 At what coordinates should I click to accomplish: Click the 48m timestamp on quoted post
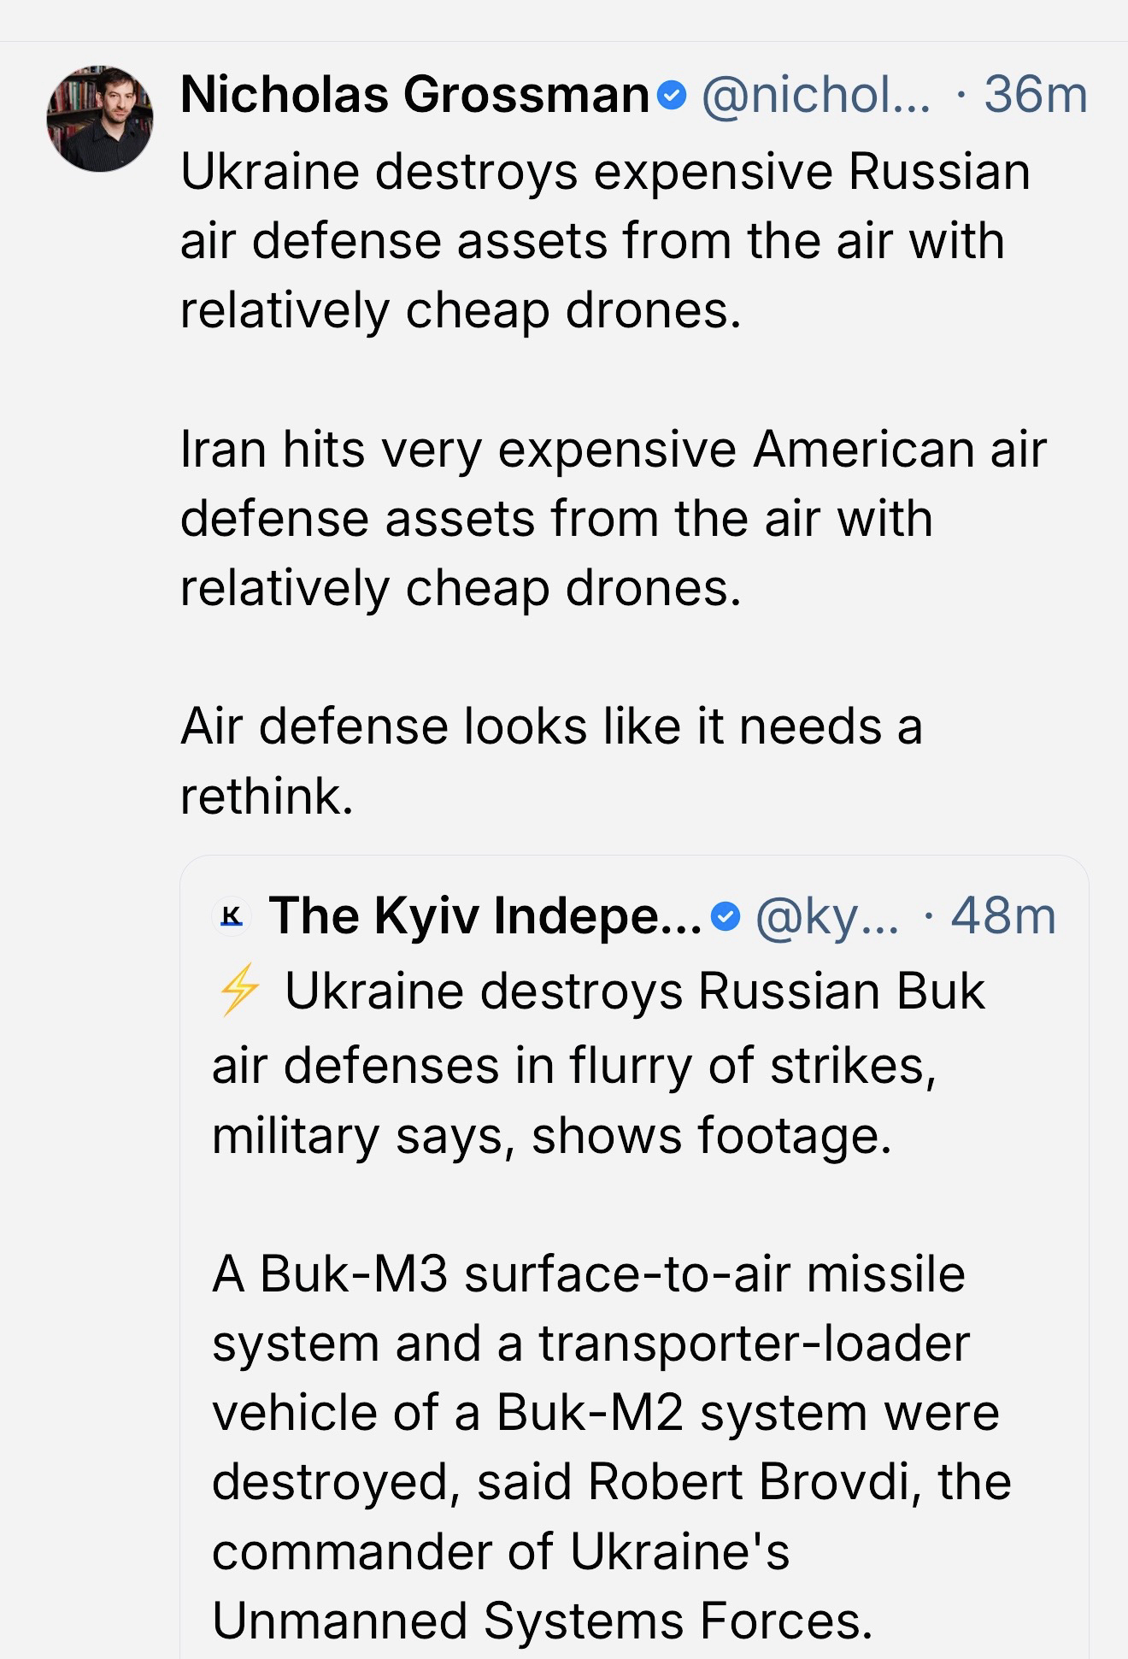1002,916
